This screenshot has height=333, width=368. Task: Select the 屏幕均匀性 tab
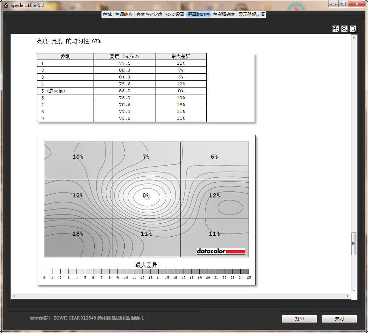pyautogui.click(x=198, y=15)
